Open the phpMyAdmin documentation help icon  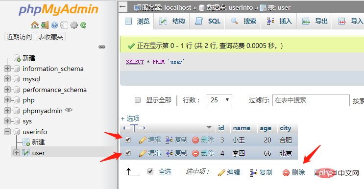coord(54,25)
